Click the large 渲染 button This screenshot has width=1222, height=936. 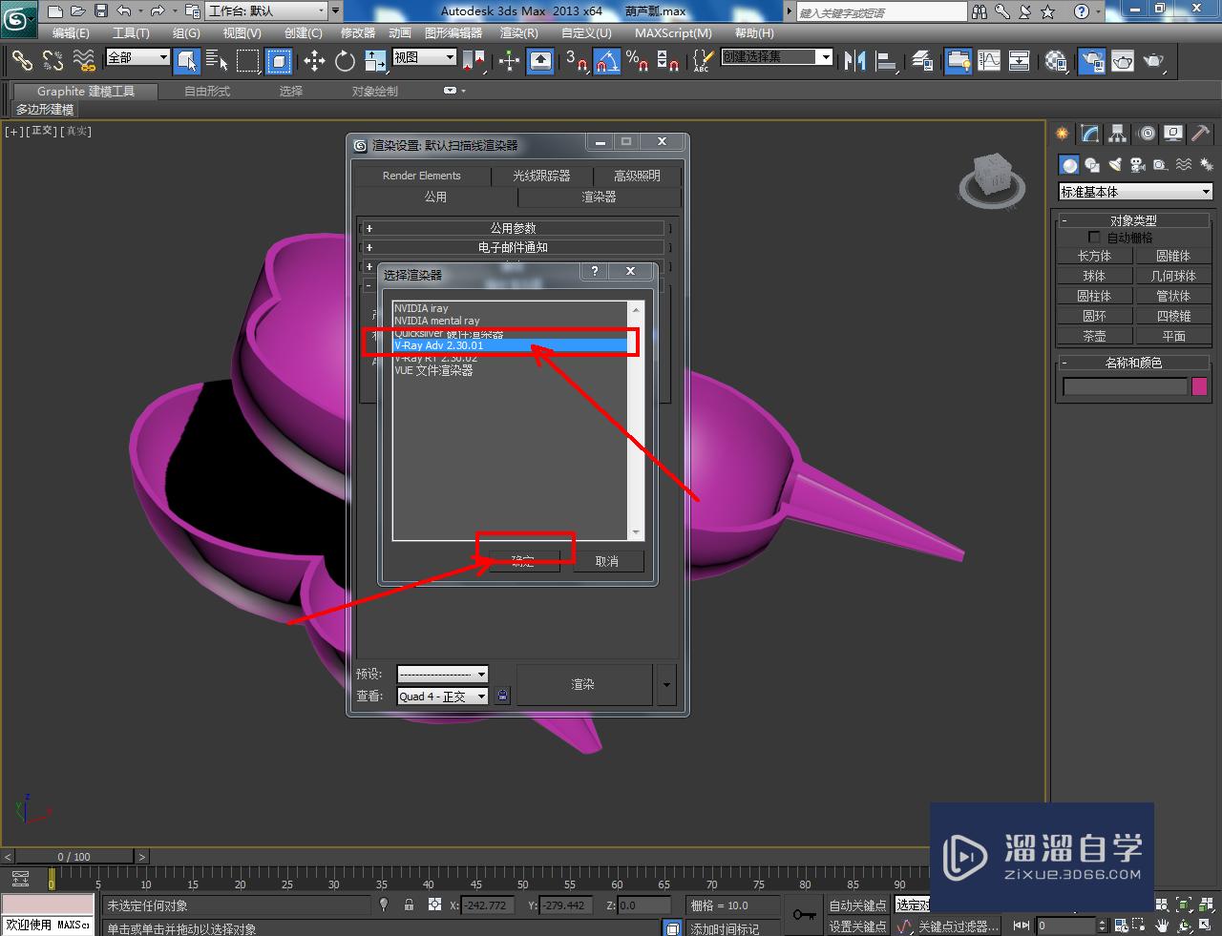(583, 684)
